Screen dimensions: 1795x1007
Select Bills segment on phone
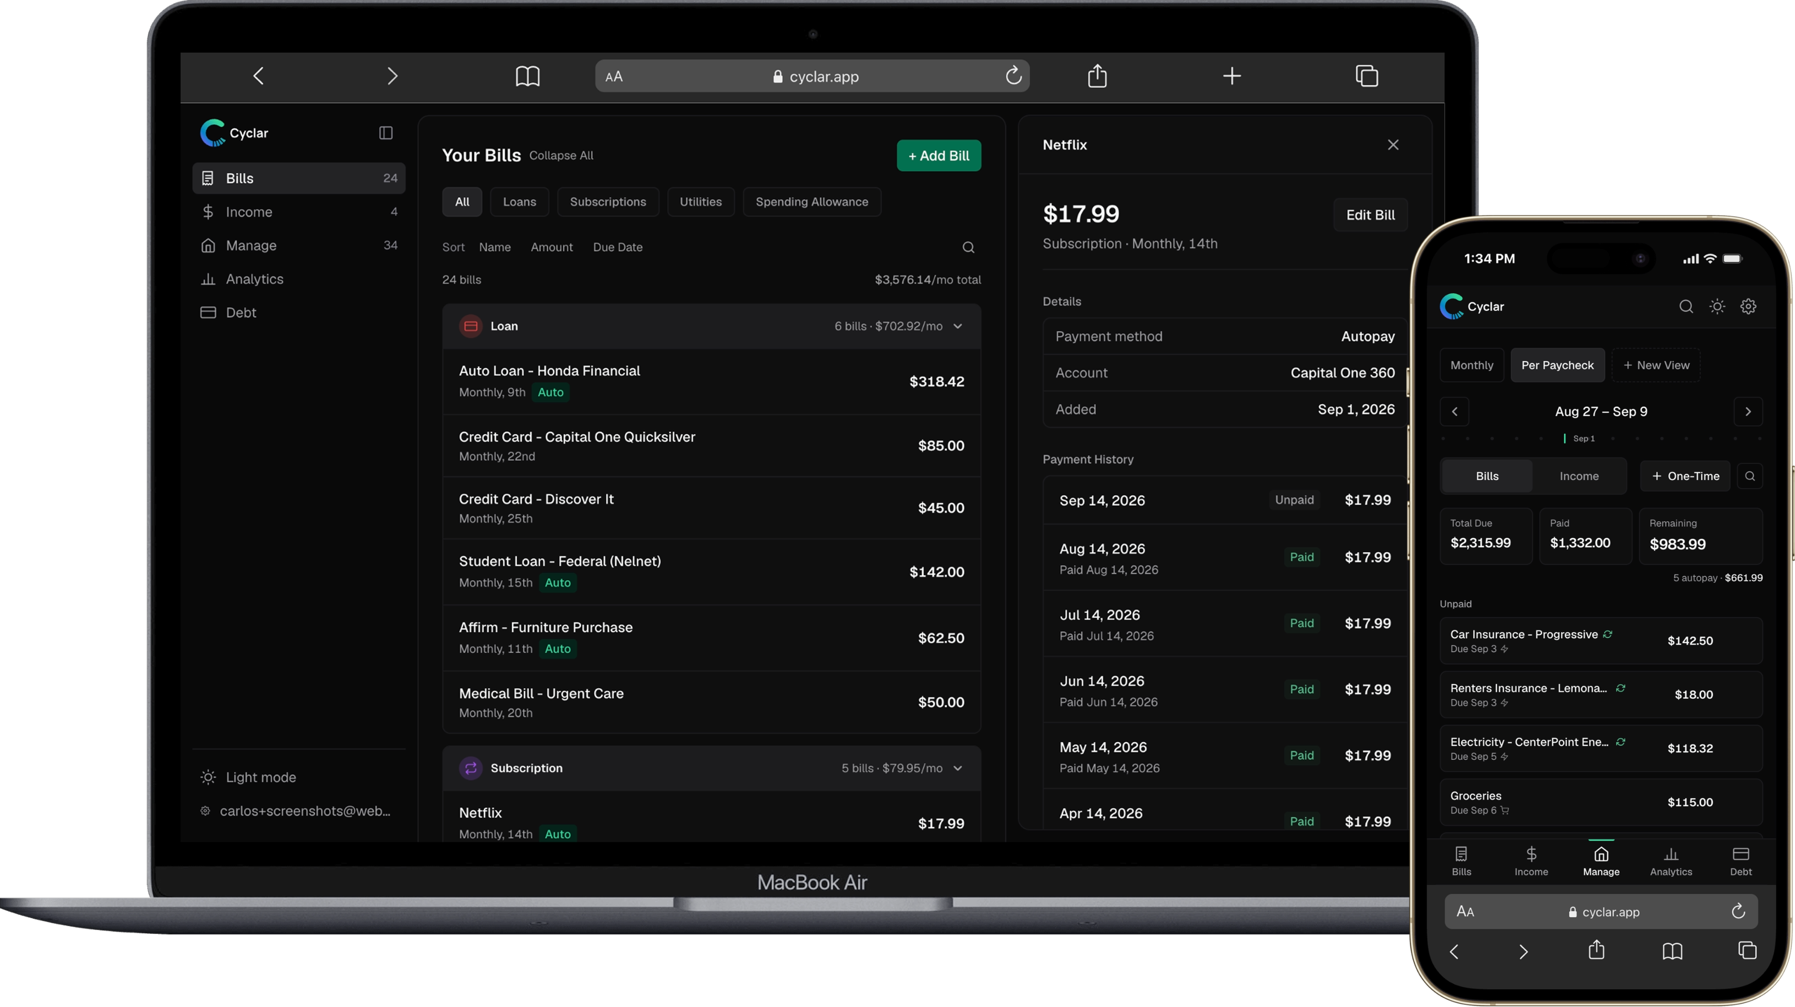pos(1486,476)
